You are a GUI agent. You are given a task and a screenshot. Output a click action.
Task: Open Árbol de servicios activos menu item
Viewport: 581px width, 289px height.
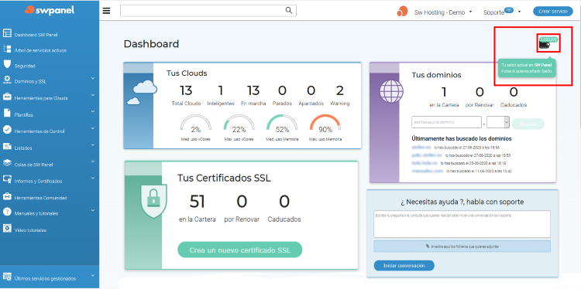(x=40, y=50)
